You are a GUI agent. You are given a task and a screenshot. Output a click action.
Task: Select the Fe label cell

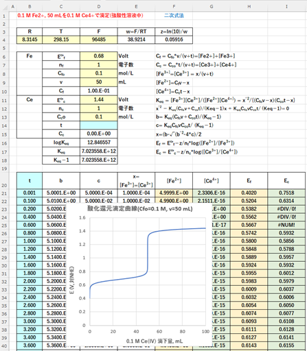tap(30, 56)
